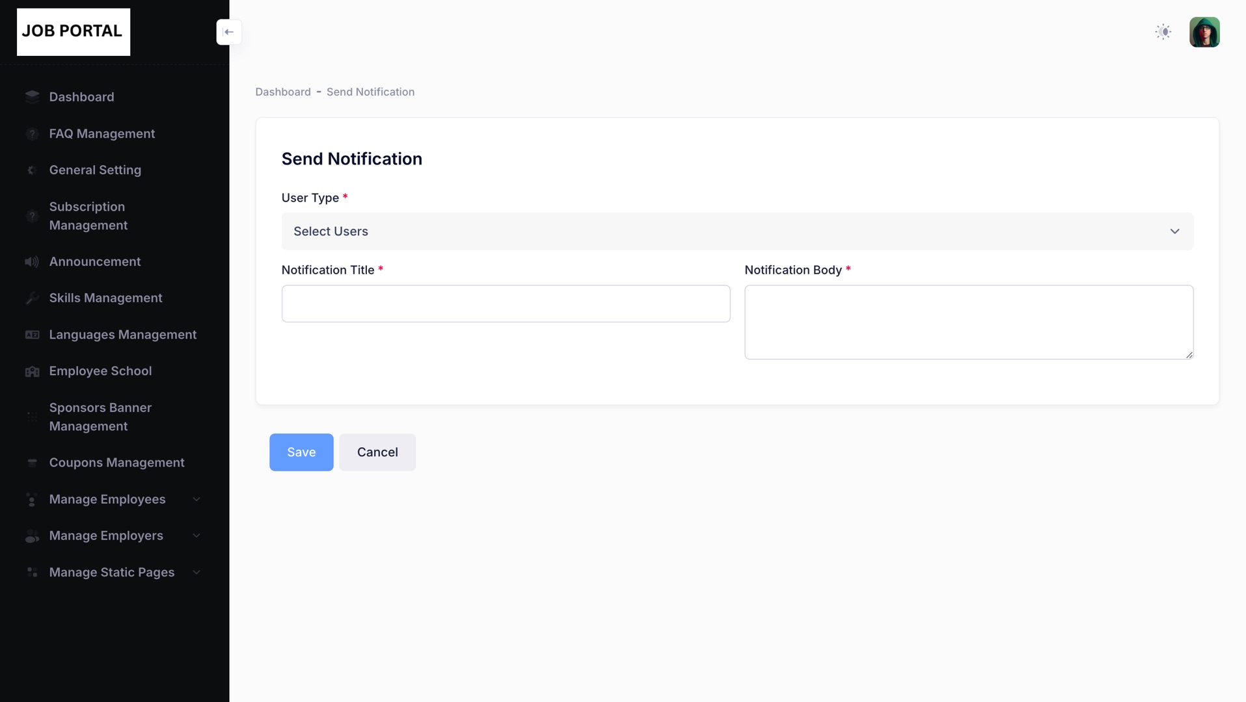Click the Employee School building icon

(x=32, y=371)
